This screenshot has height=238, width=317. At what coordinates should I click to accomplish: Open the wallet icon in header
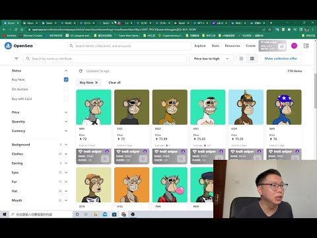(x=306, y=46)
